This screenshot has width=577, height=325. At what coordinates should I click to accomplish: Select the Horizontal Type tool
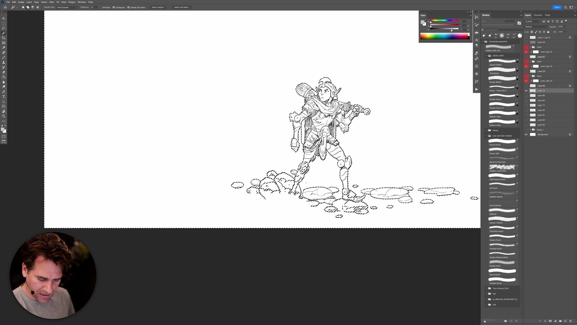[4, 97]
